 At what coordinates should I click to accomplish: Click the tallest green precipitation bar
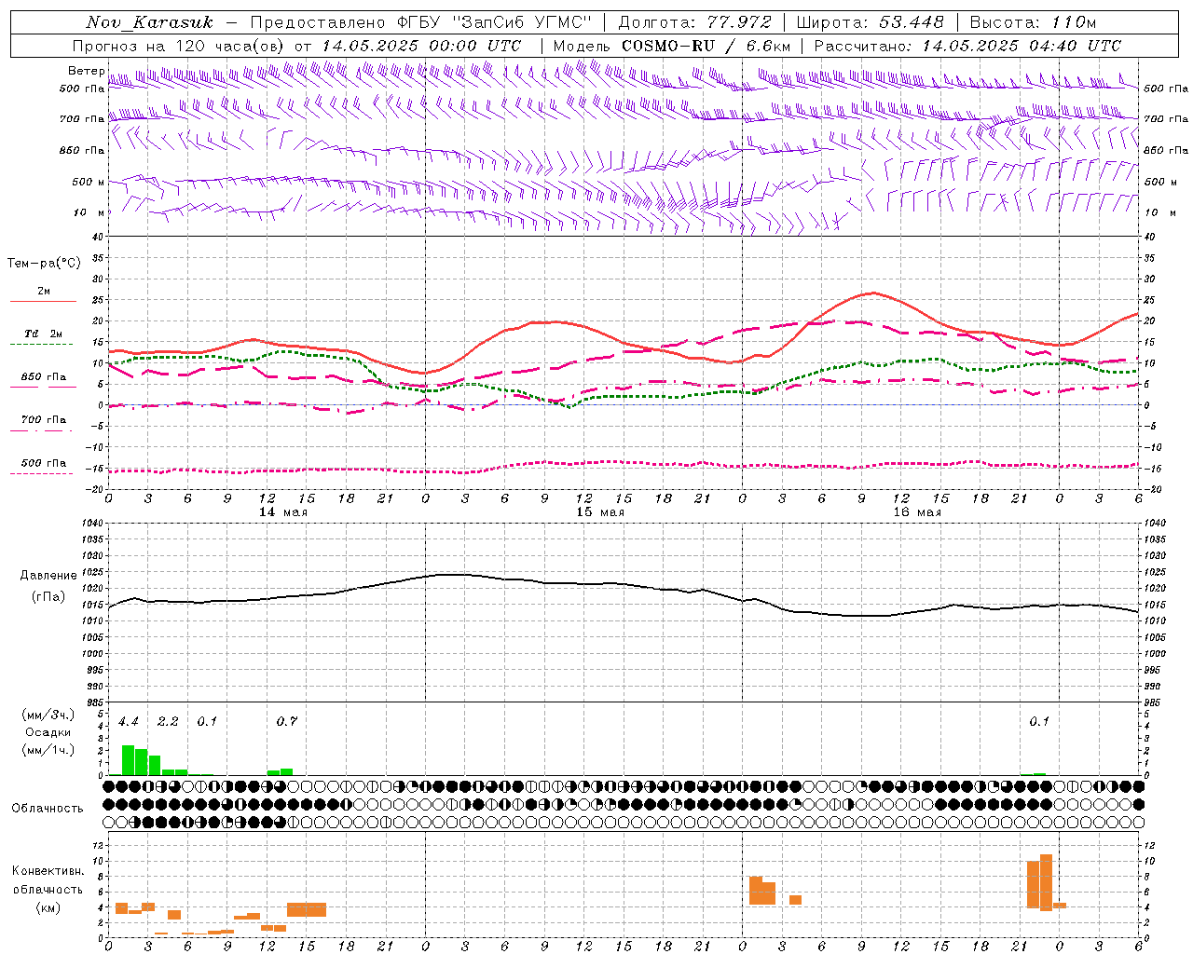pyautogui.click(x=129, y=759)
